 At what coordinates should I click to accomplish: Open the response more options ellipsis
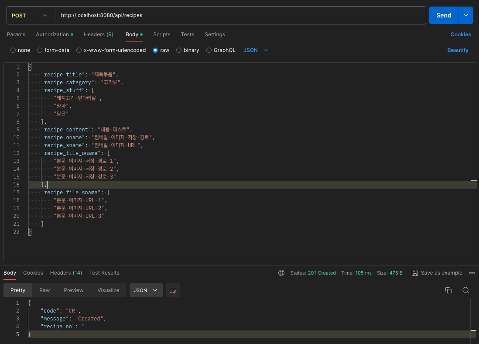pyautogui.click(x=472, y=273)
